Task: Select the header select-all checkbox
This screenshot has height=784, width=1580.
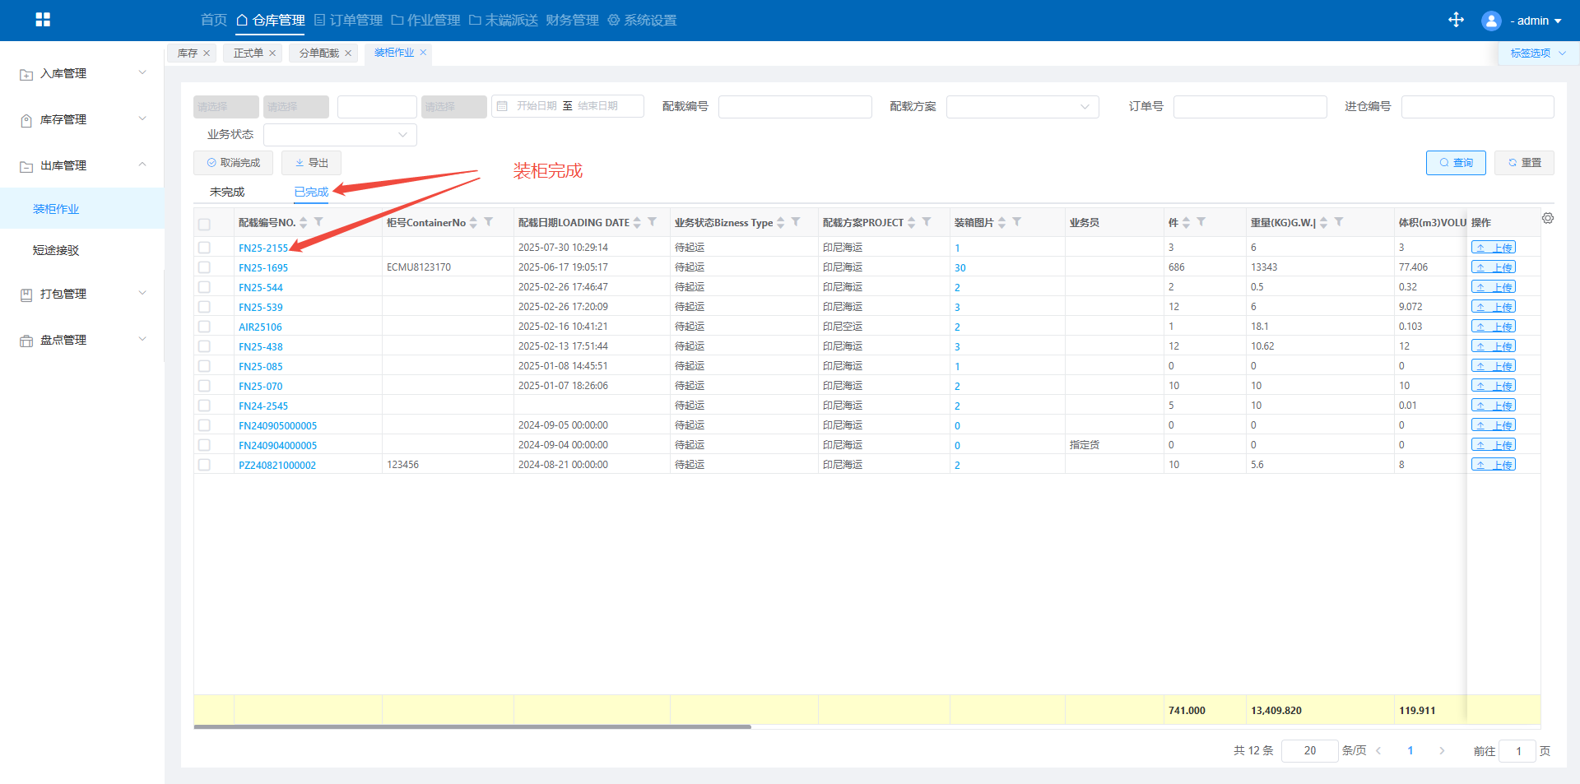Action: (204, 224)
